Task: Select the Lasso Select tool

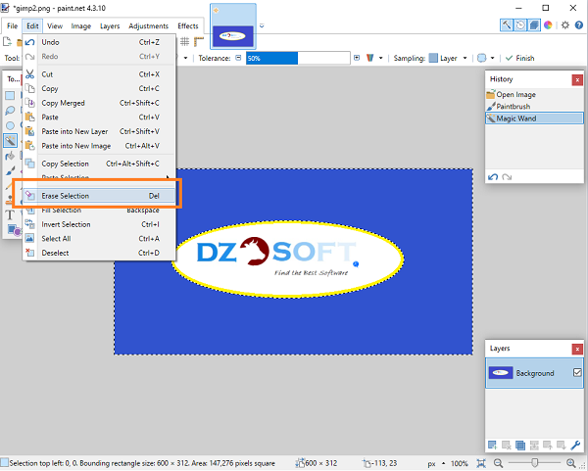Action: coord(10,111)
